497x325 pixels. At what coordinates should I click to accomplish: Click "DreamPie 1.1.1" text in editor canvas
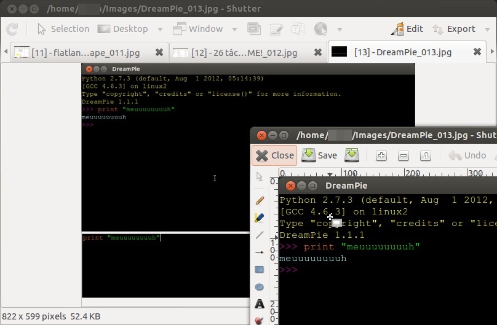322,235
